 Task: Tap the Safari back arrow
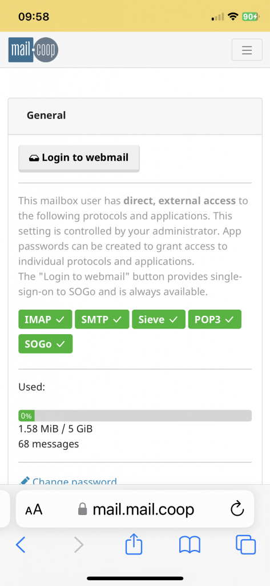pyautogui.click(x=21, y=545)
